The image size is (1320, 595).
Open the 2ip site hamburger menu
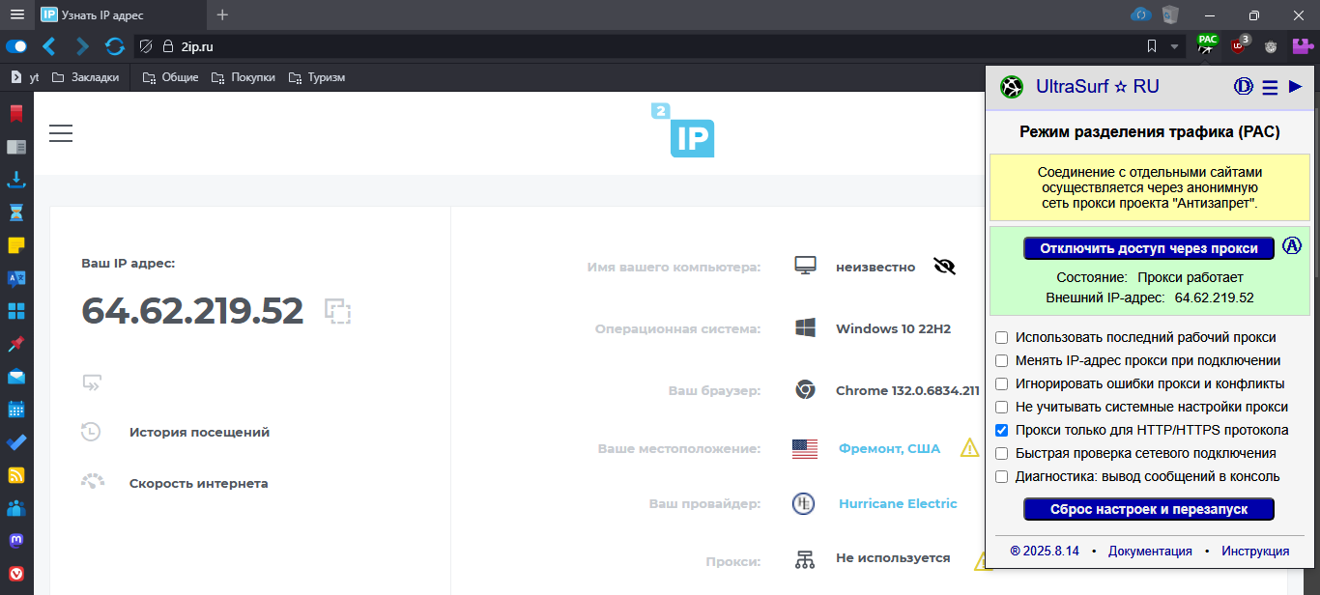(61, 133)
